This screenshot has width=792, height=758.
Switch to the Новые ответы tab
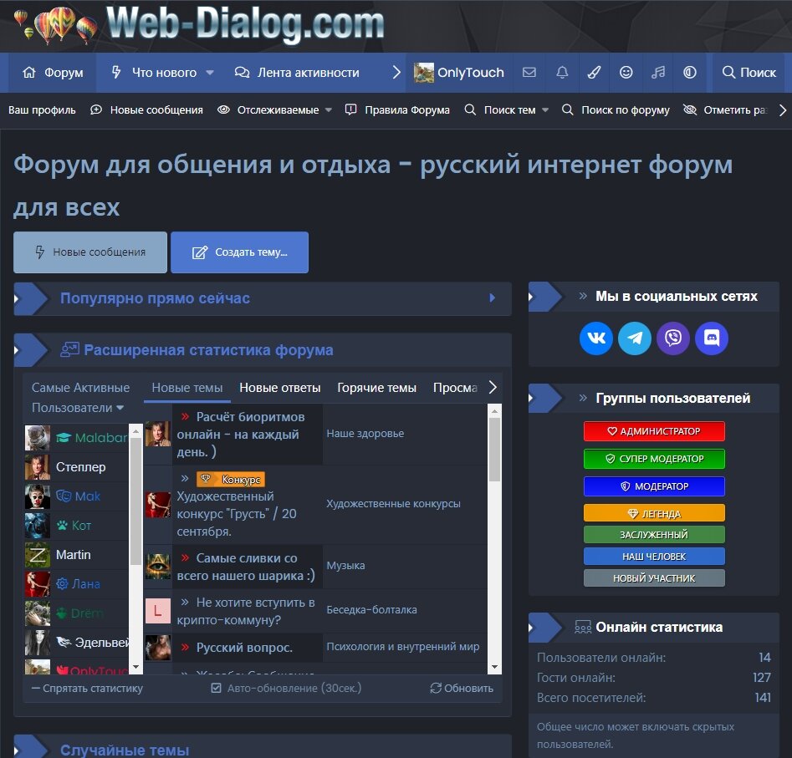(x=280, y=388)
